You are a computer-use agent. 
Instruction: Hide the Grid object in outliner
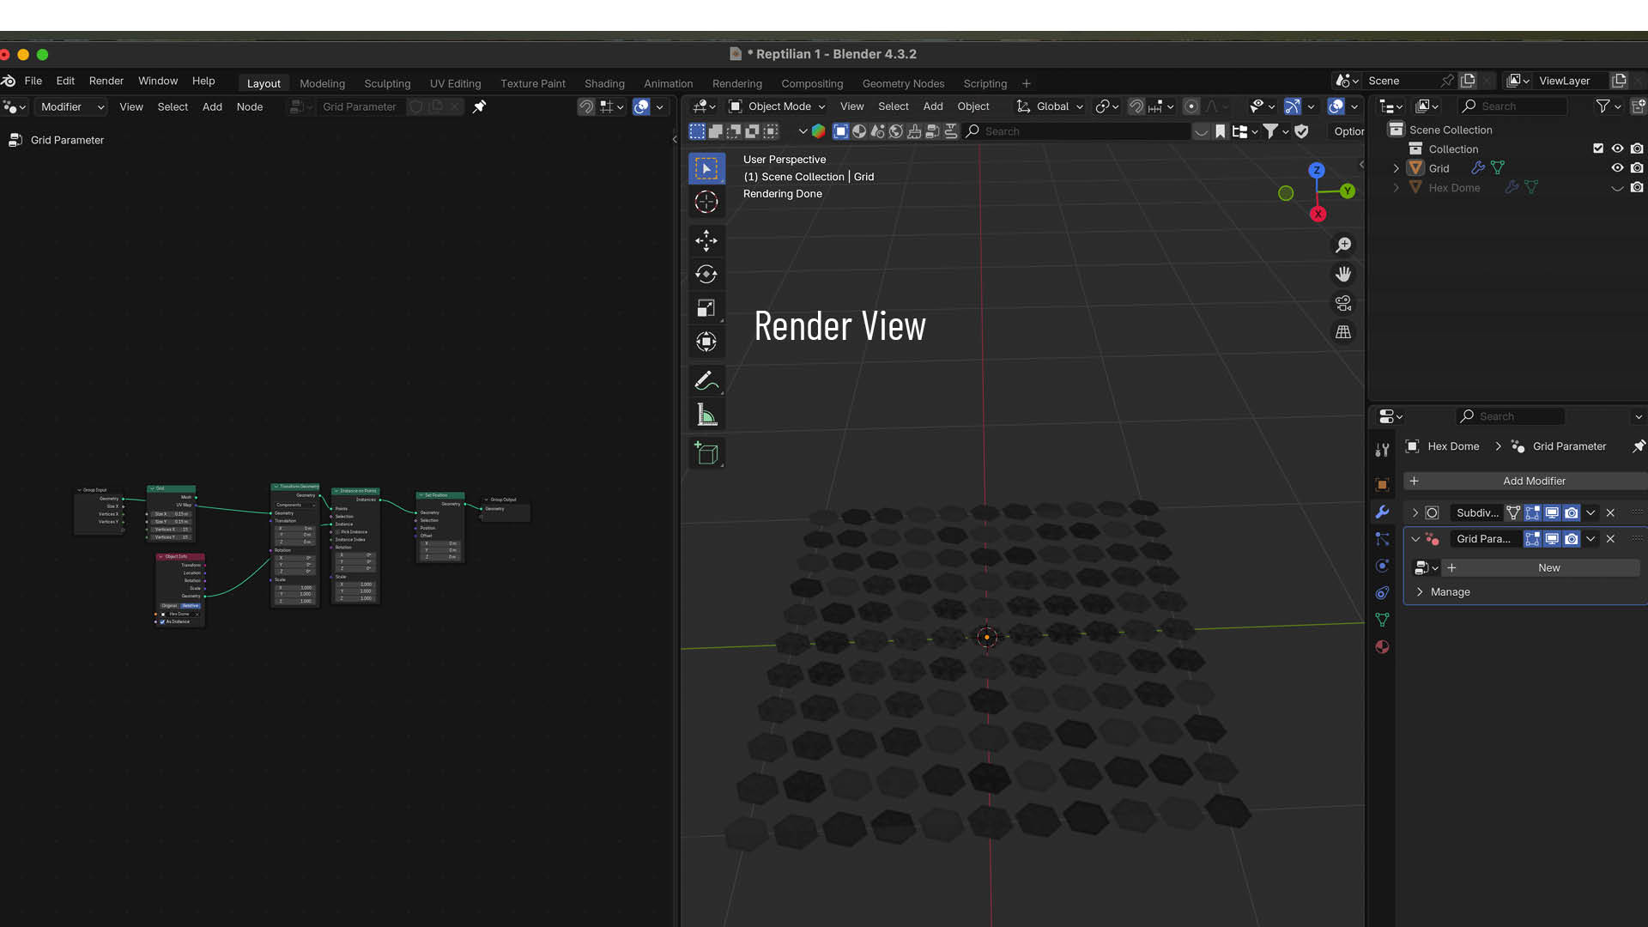click(1617, 168)
